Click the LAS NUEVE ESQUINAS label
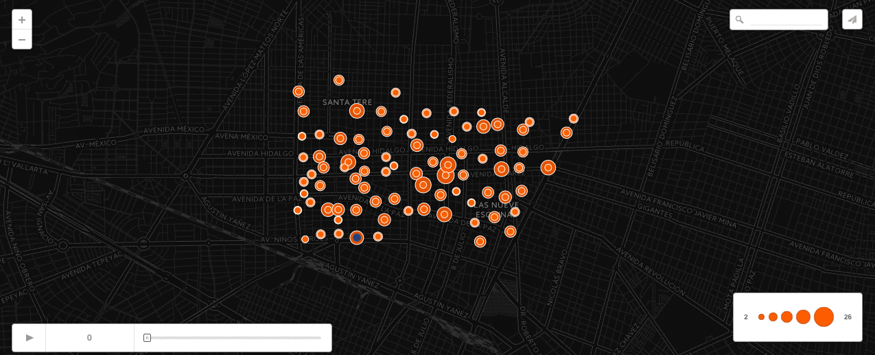The width and height of the screenshot is (875, 355). [x=496, y=209]
